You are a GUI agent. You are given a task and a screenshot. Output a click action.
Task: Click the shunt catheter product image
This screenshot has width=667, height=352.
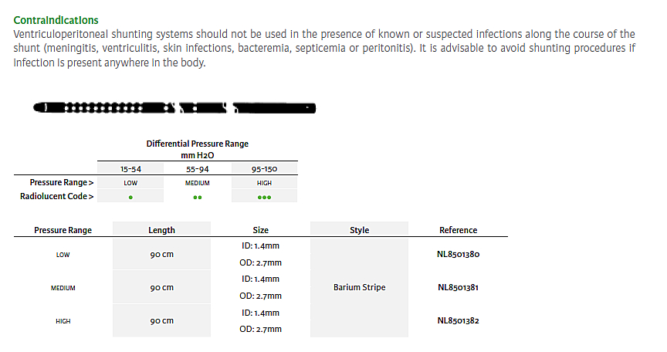point(175,107)
